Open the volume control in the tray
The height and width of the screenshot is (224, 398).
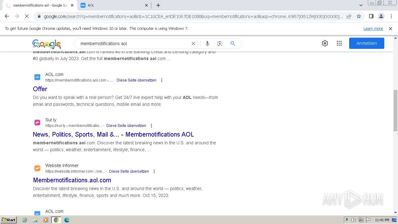(354, 220)
